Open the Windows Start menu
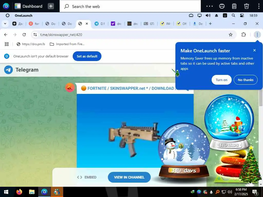Screen dimensions: 263x197 [x=6, y=192]
